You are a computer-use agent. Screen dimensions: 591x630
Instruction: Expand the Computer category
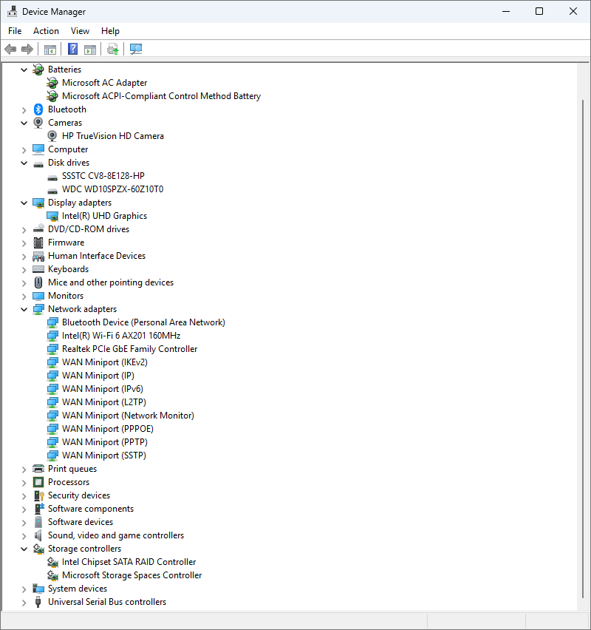point(24,150)
